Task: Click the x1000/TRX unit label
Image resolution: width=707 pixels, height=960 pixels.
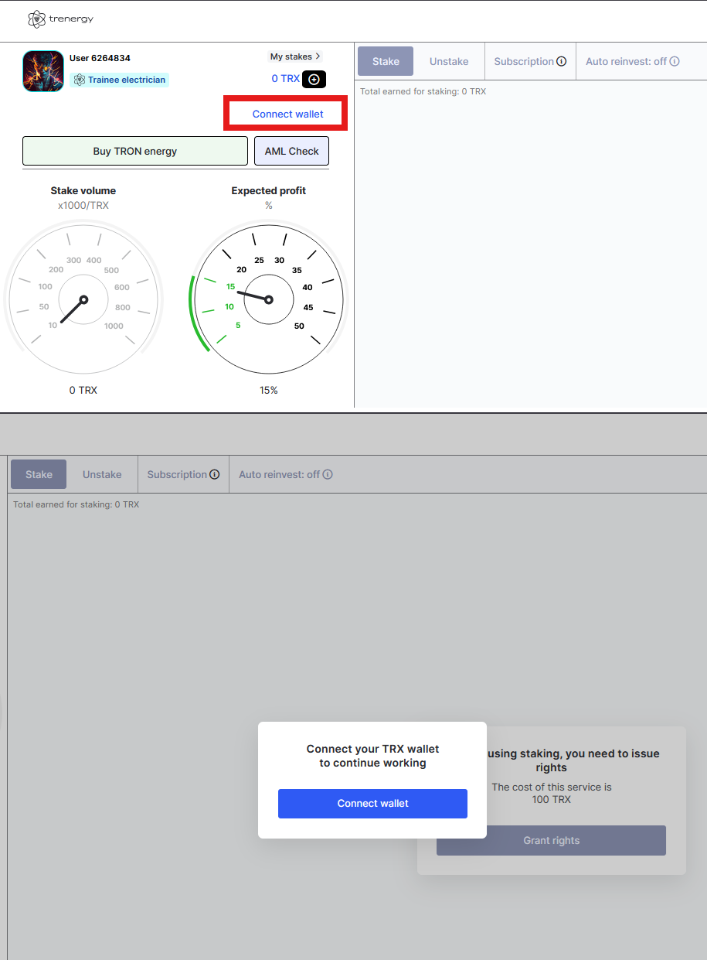Action: click(x=83, y=206)
